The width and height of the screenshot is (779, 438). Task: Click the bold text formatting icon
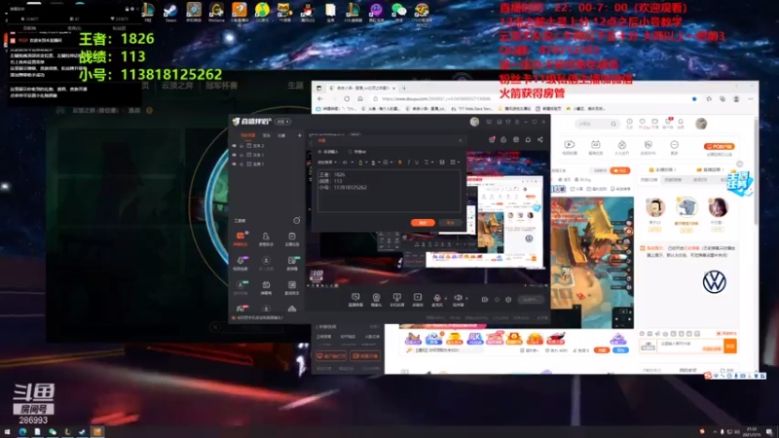(x=400, y=162)
